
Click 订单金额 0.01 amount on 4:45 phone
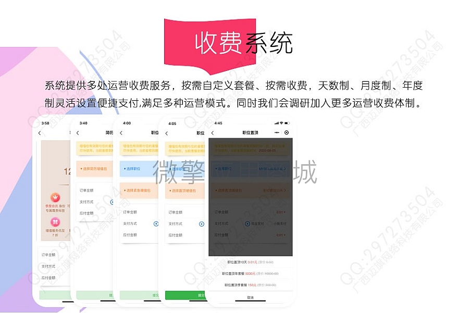(x=280, y=212)
